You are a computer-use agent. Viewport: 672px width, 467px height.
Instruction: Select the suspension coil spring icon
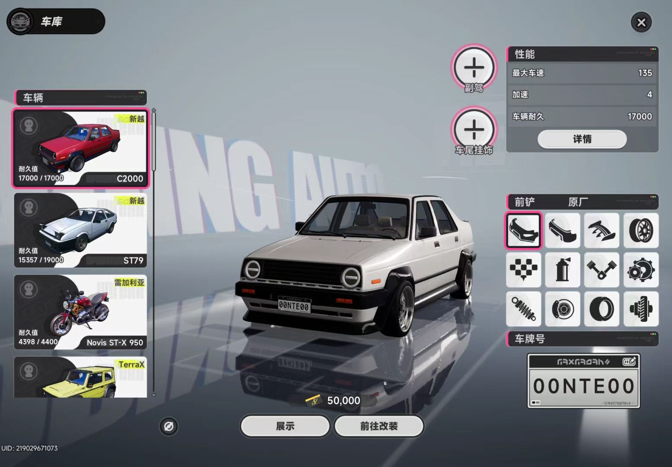tap(523, 309)
